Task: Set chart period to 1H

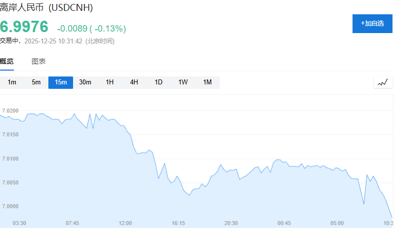Action: [x=110, y=82]
